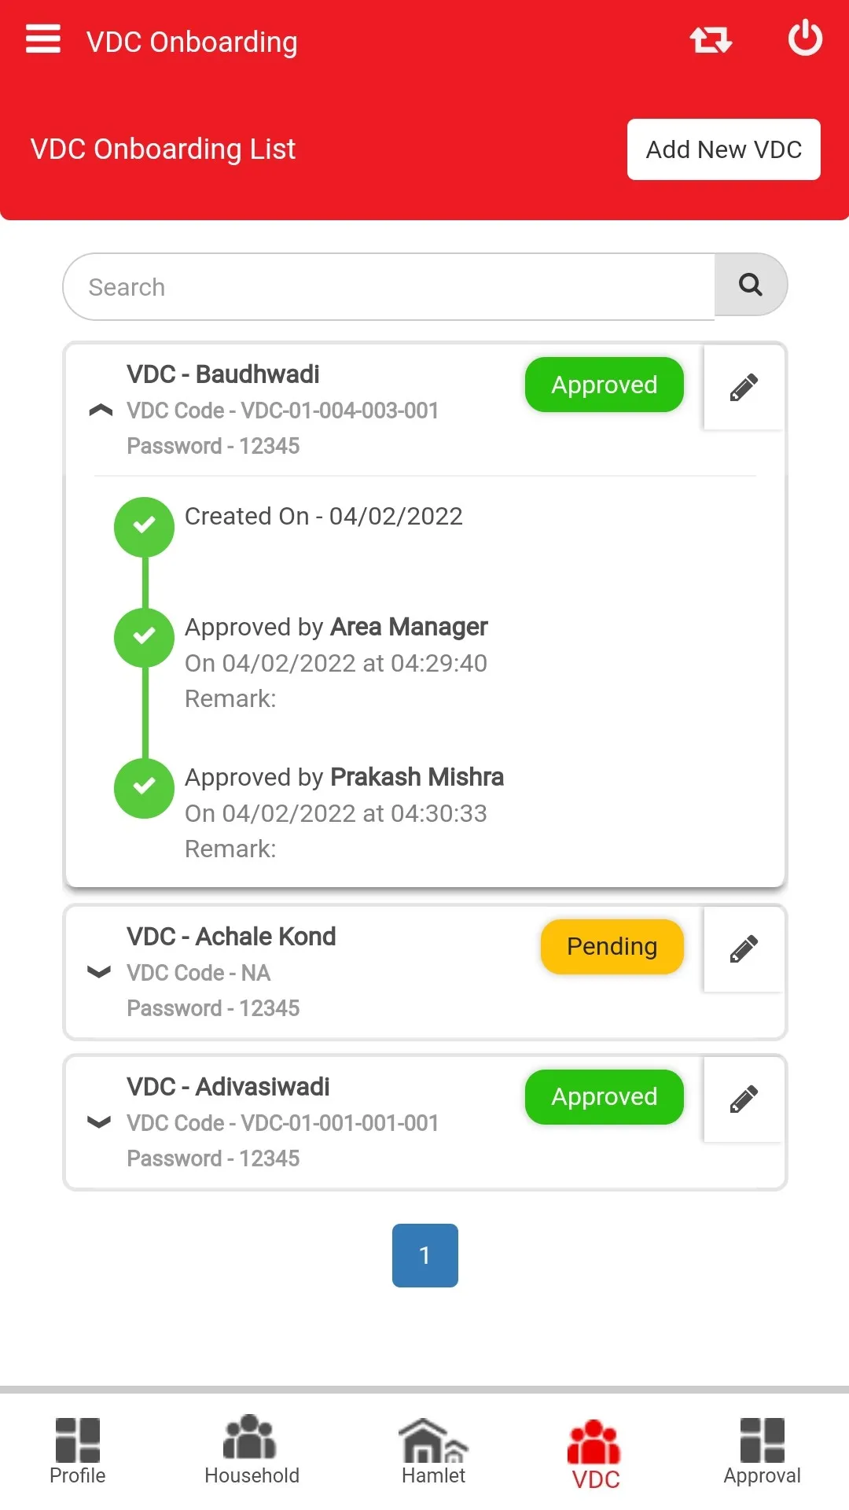849x1510 pixels.
Task: Tap the power logout icon
Action: (805, 38)
